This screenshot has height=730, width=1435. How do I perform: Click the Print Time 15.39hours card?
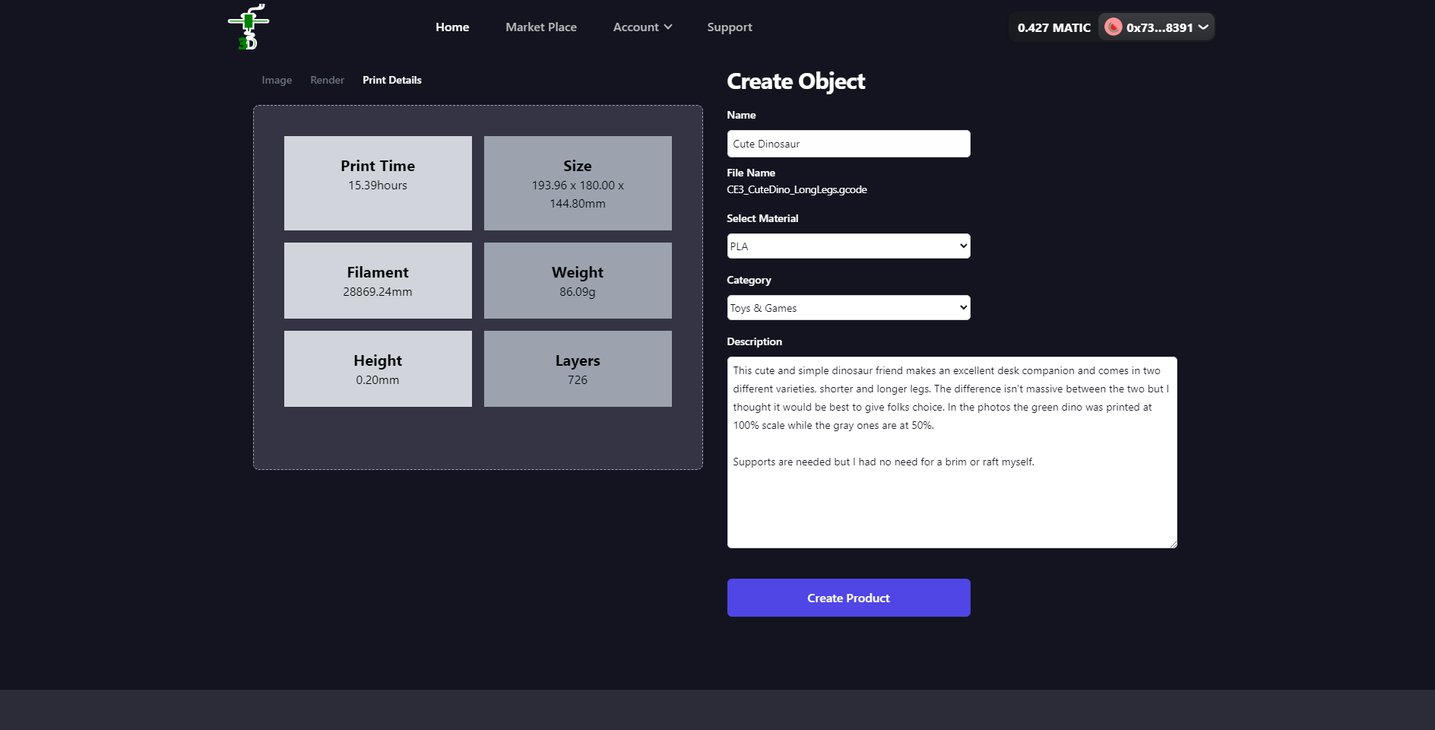point(378,183)
